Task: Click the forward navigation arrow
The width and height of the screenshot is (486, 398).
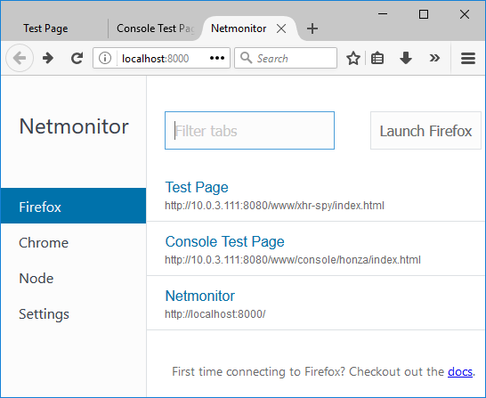Action: pyautogui.click(x=48, y=58)
